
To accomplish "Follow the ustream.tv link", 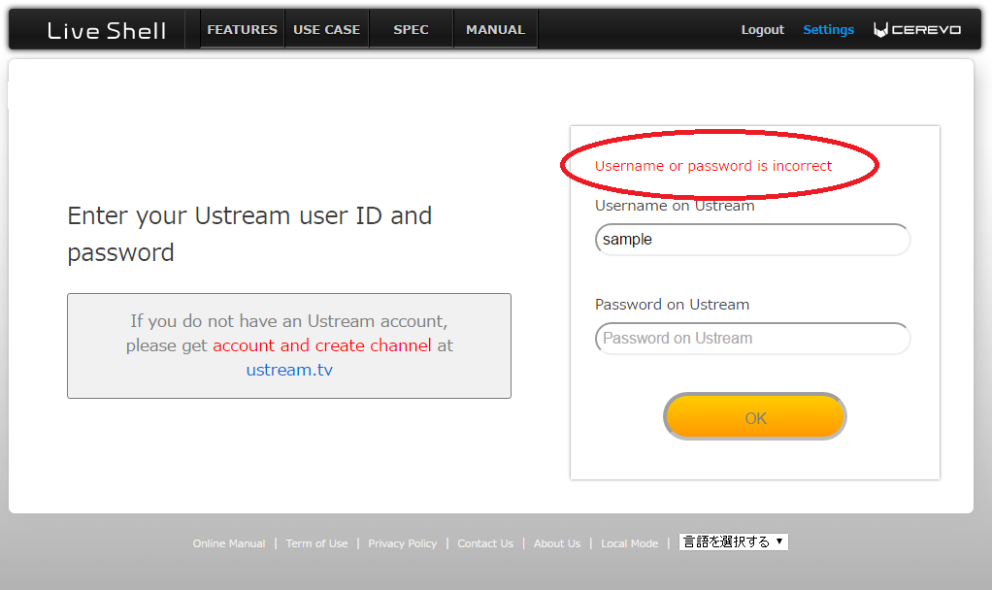I will pyautogui.click(x=289, y=370).
